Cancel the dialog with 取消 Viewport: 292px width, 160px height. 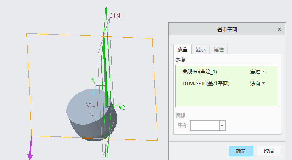(x=269, y=151)
